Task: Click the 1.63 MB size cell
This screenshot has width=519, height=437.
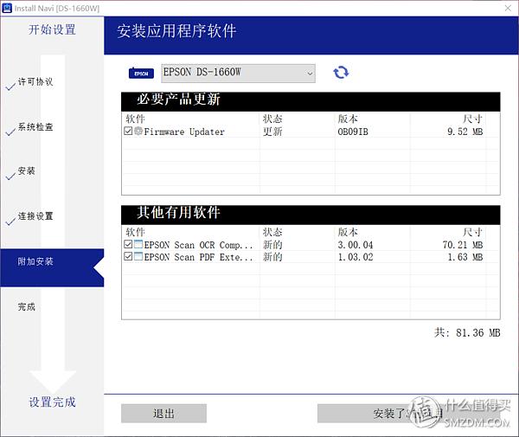Action: click(465, 257)
